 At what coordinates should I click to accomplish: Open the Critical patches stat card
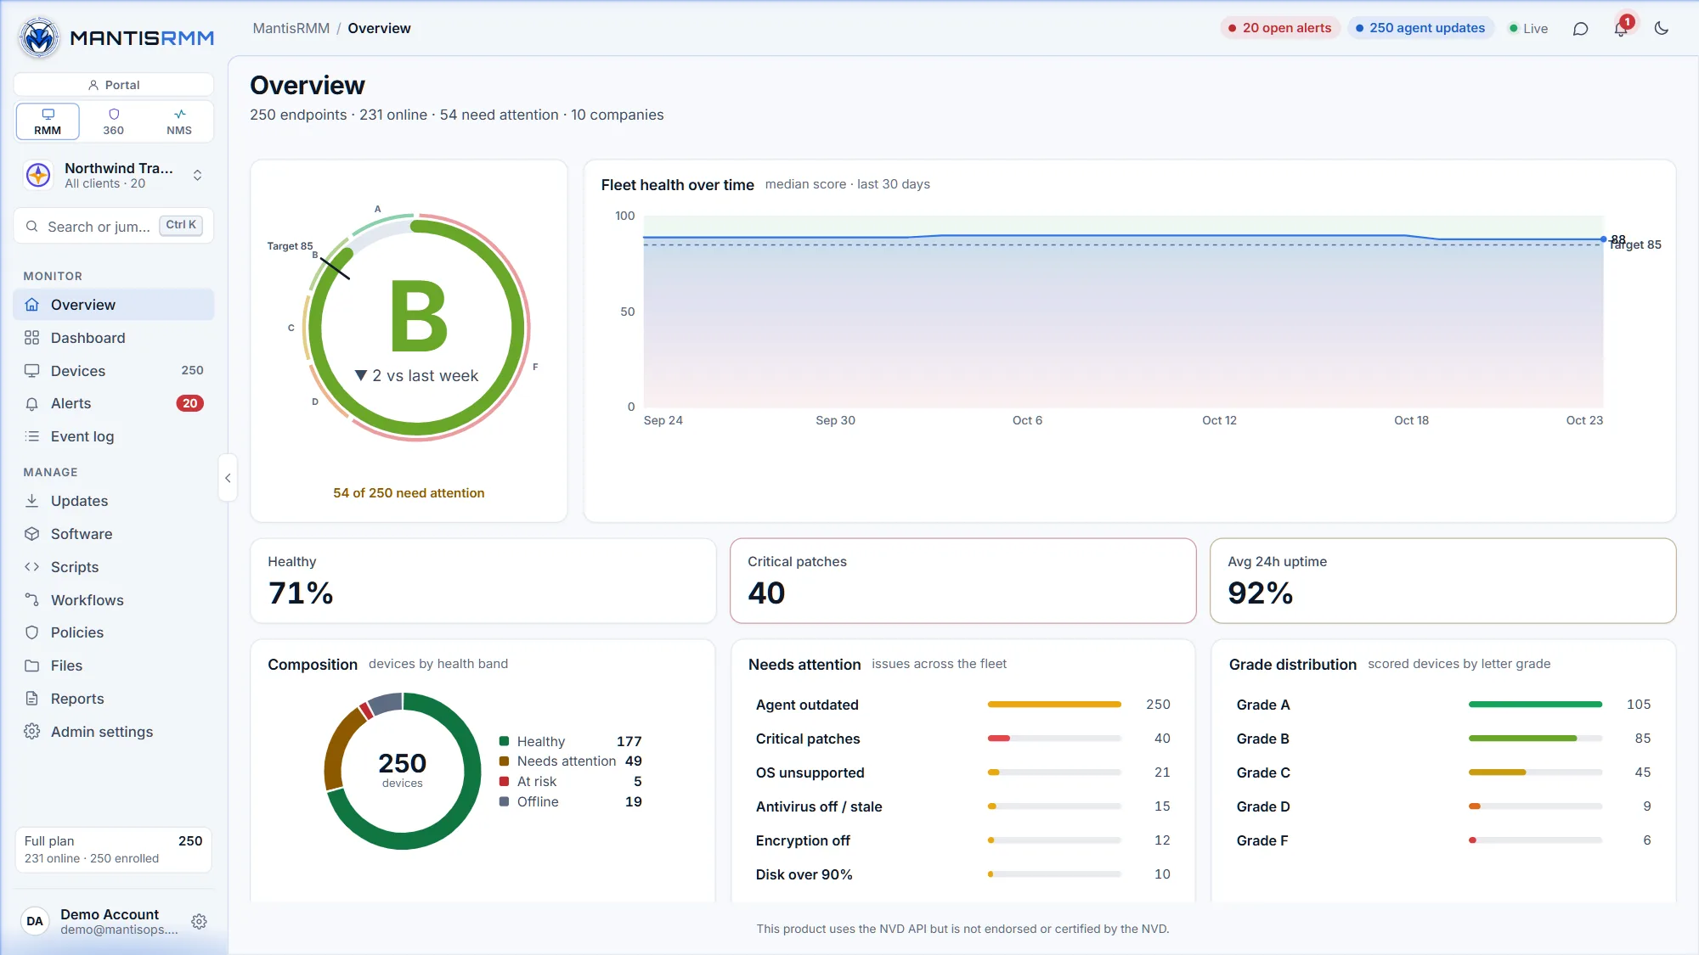coord(962,581)
